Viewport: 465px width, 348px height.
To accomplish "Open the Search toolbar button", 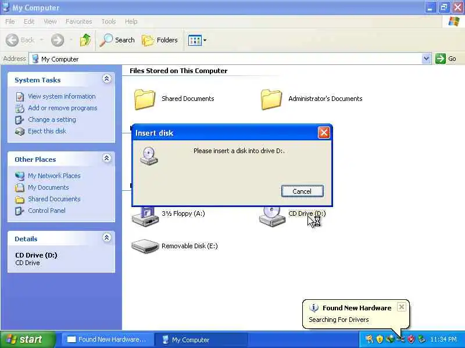I will 117,40.
